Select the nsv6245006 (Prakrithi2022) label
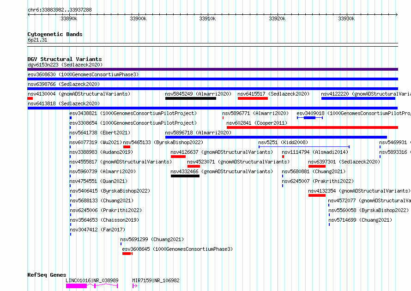The height and width of the screenshot is (291, 411). point(106,210)
